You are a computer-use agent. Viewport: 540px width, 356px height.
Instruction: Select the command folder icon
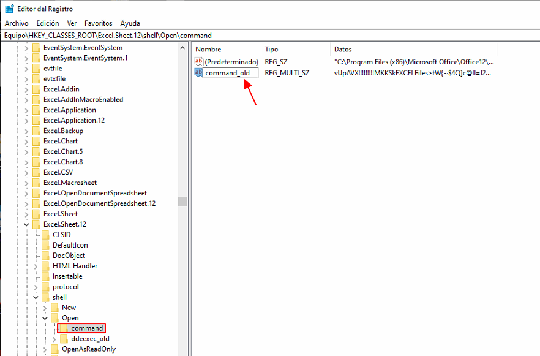pos(64,328)
